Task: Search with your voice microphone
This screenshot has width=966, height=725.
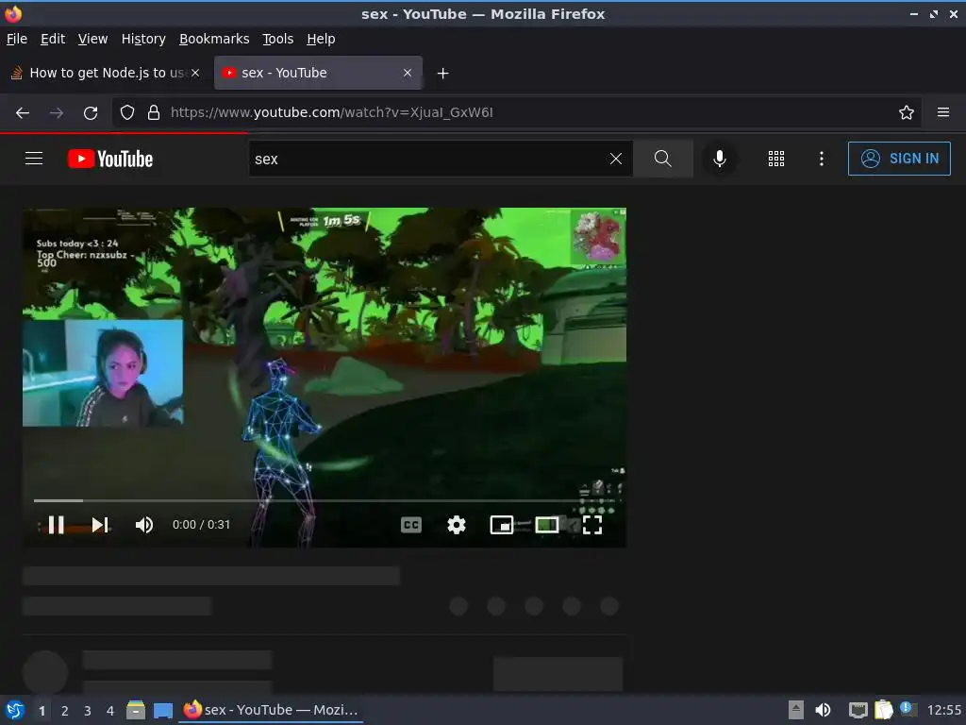Action: [719, 159]
